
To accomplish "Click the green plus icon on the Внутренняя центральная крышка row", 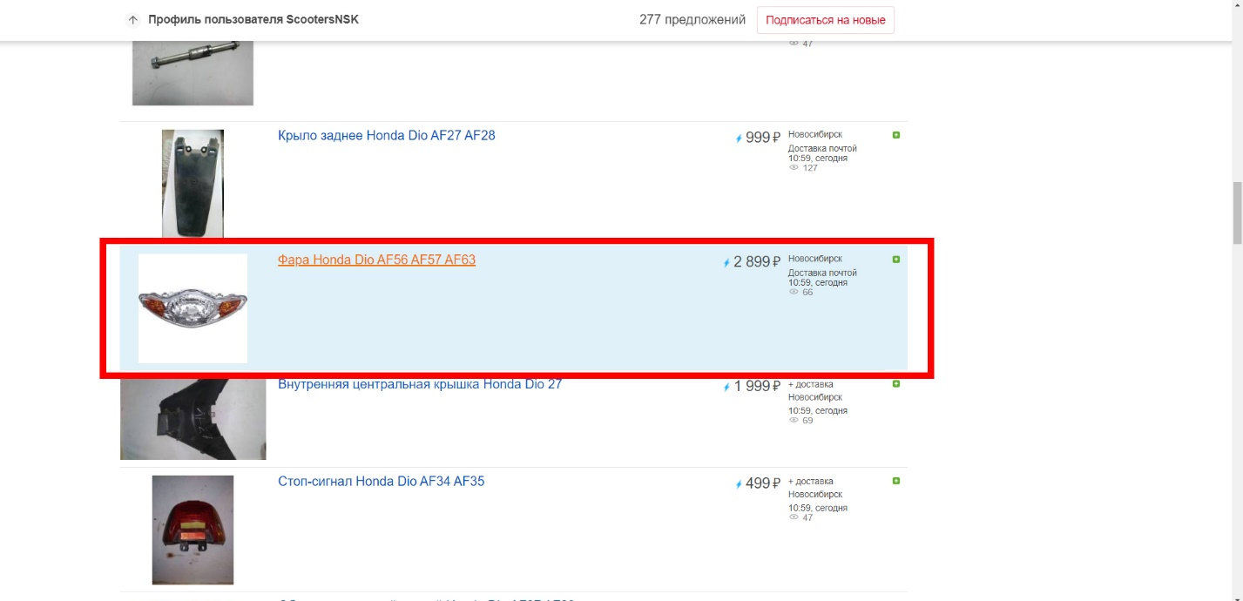I will tap(896, 384).
